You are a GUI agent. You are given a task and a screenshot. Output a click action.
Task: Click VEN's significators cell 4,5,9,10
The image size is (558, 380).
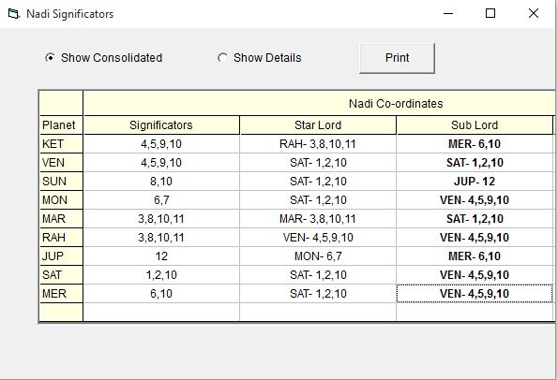161,163
